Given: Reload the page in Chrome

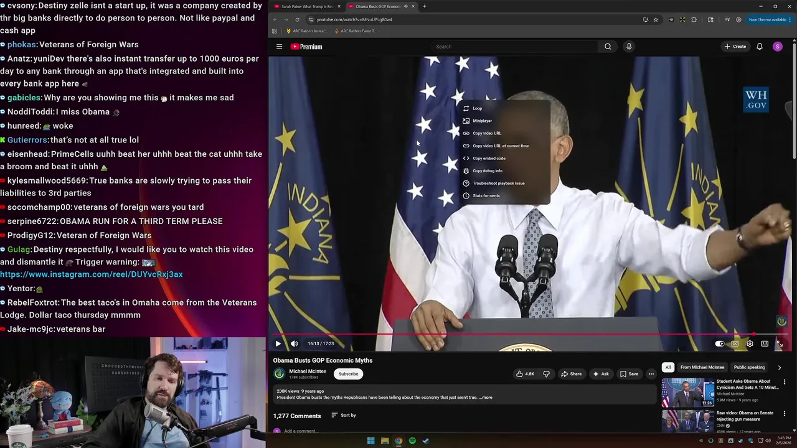Looking at the screenshot, I should 297,19.
